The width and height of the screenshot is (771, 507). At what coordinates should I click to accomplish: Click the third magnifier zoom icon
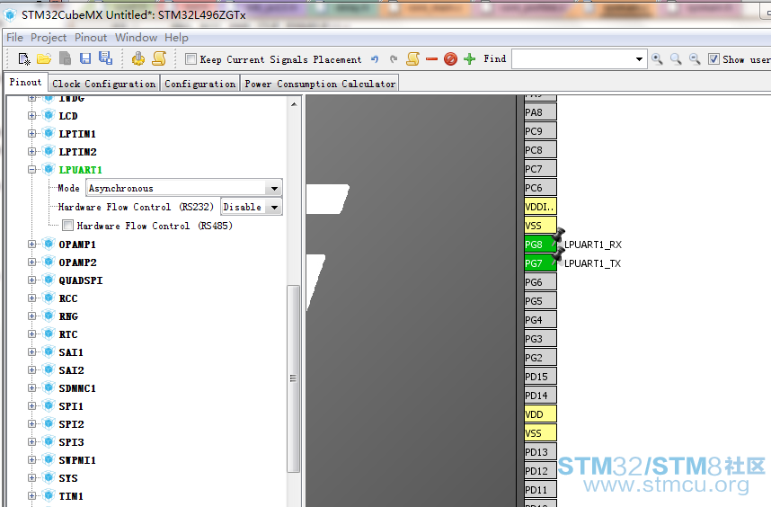(695, 59)
